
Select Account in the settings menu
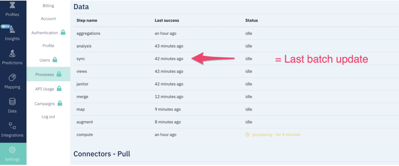(48, 19)
